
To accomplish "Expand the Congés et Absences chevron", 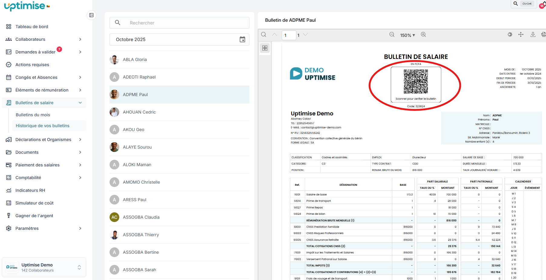I will [80, 77].
